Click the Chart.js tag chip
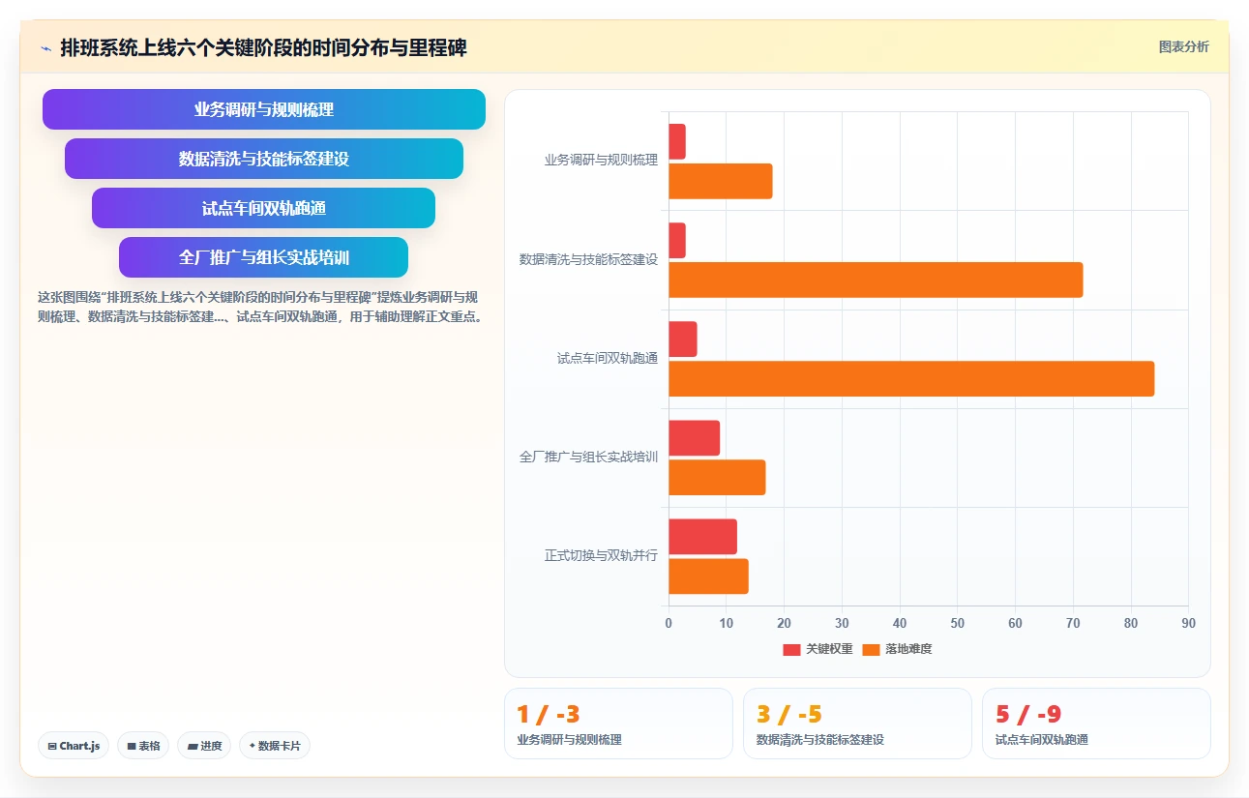The image size is (1249, 798). (x=74, y=746)
